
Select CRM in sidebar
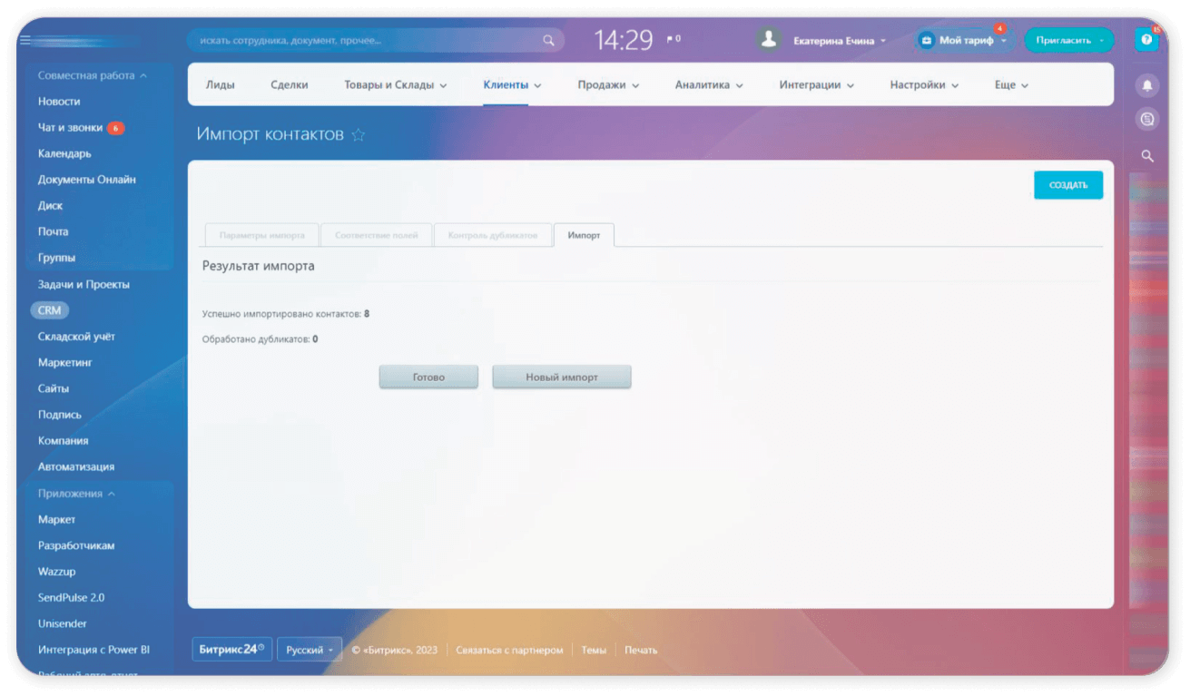click(49, 310)
